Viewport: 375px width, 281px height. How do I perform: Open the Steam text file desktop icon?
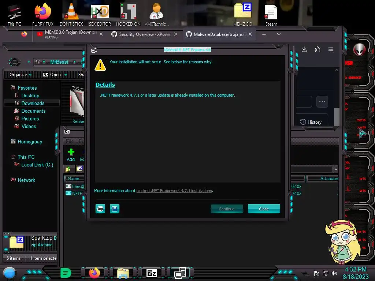(271, 15)
